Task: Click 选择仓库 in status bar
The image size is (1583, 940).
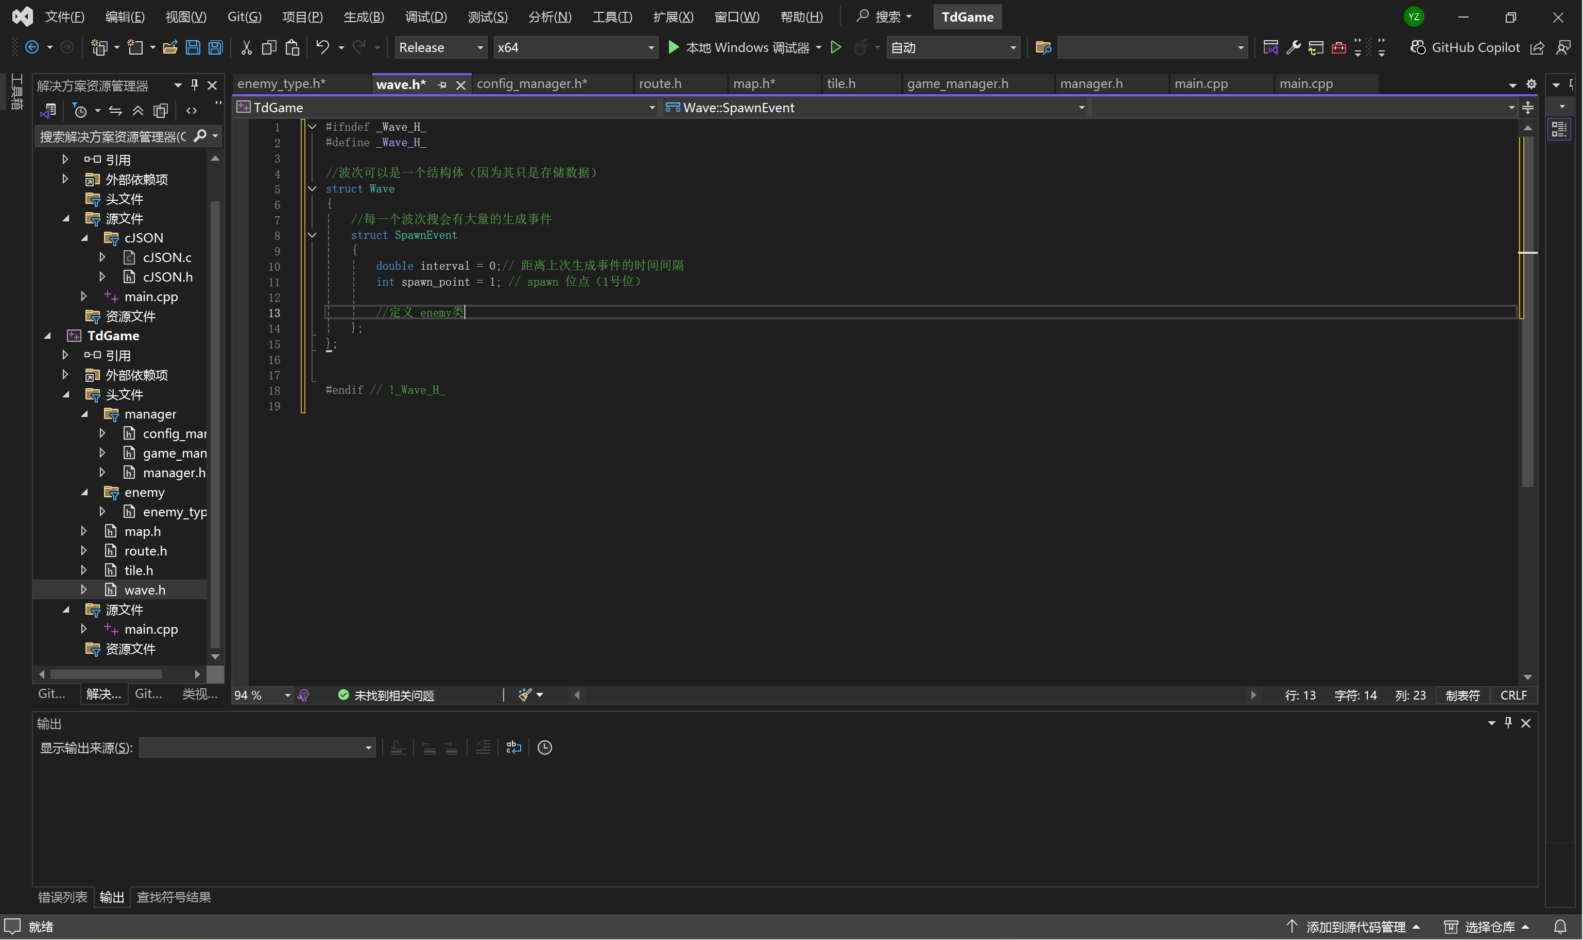Action: point(1489,927)
